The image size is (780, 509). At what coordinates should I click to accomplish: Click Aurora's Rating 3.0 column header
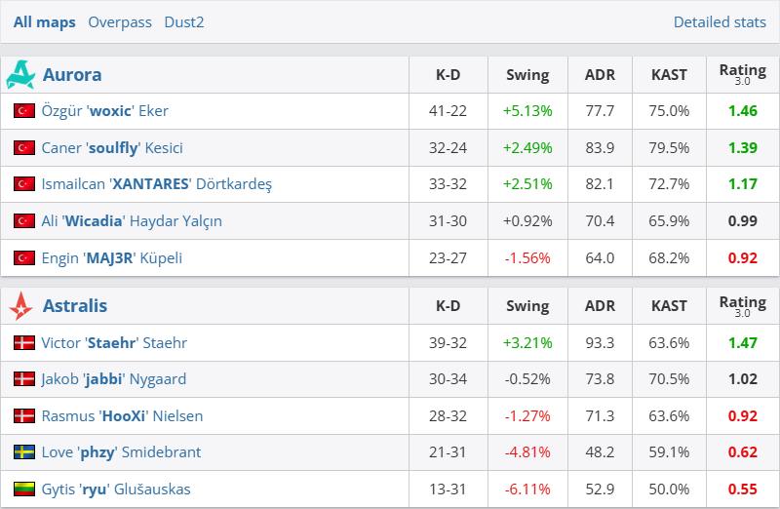[x=742, y=74]
